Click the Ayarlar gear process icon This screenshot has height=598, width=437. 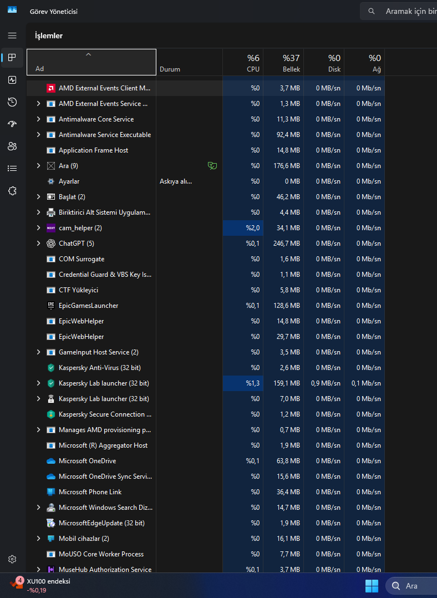pyautogui.click(x=50, y=181)
